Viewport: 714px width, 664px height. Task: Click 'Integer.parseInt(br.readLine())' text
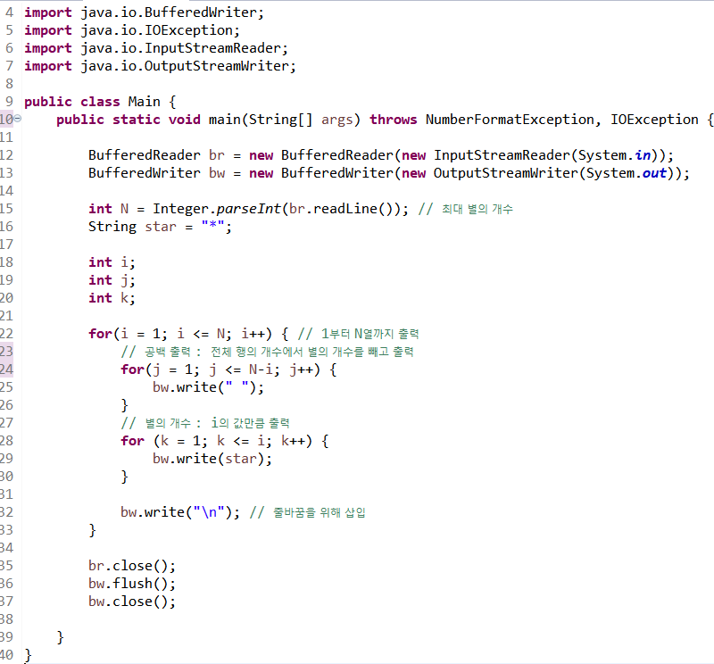pyautogui.click(x=277, y=209)
